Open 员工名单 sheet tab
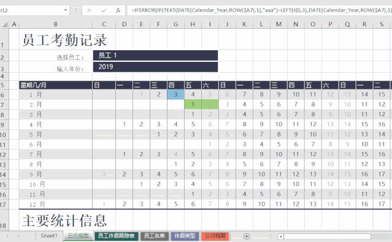Viewport: 392px width, 242px height. pos(154,236)
